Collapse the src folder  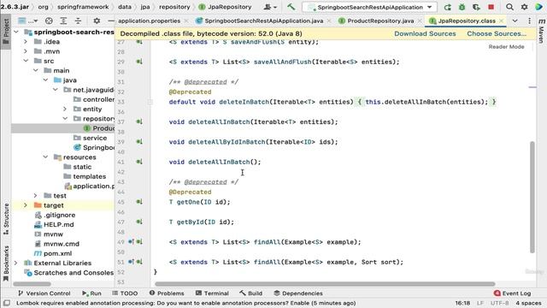(x=26, y=61)
